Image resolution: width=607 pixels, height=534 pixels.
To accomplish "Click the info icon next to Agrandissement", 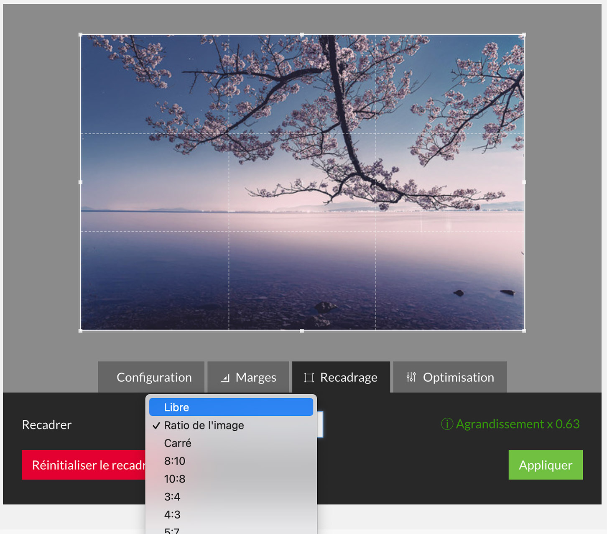I will 447,424.
